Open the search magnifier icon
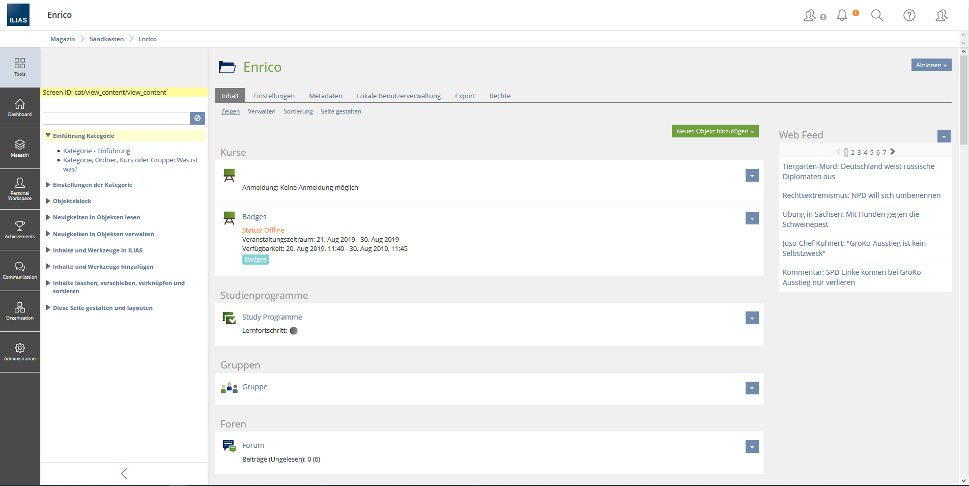 click(x=877, y=15)
